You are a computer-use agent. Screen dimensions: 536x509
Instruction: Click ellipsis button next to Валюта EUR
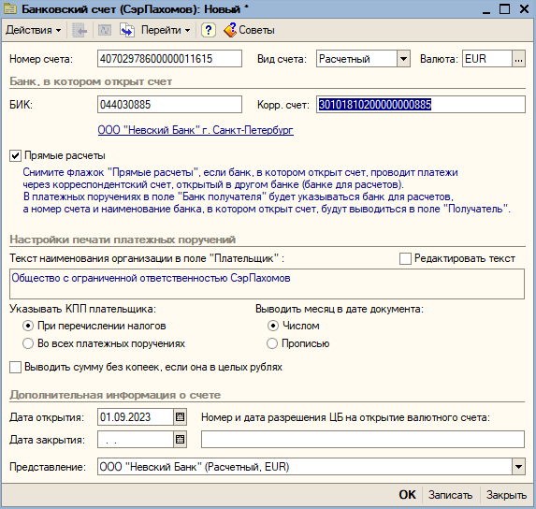(518, 59)
